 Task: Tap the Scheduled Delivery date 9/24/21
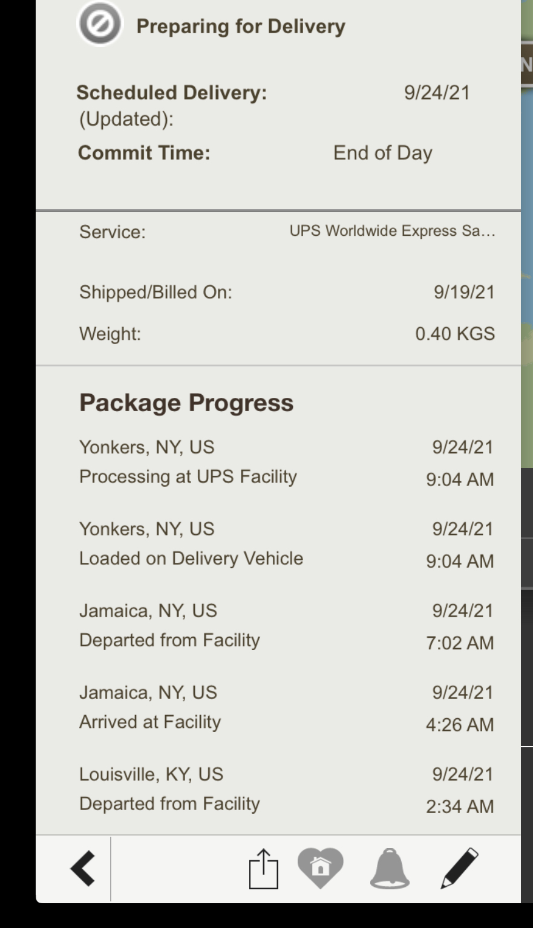pos(437,92)
